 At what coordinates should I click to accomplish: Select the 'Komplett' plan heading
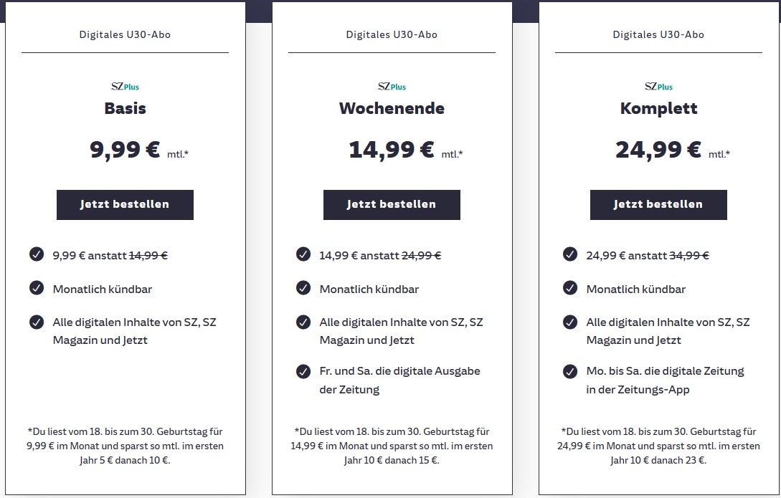658,109
